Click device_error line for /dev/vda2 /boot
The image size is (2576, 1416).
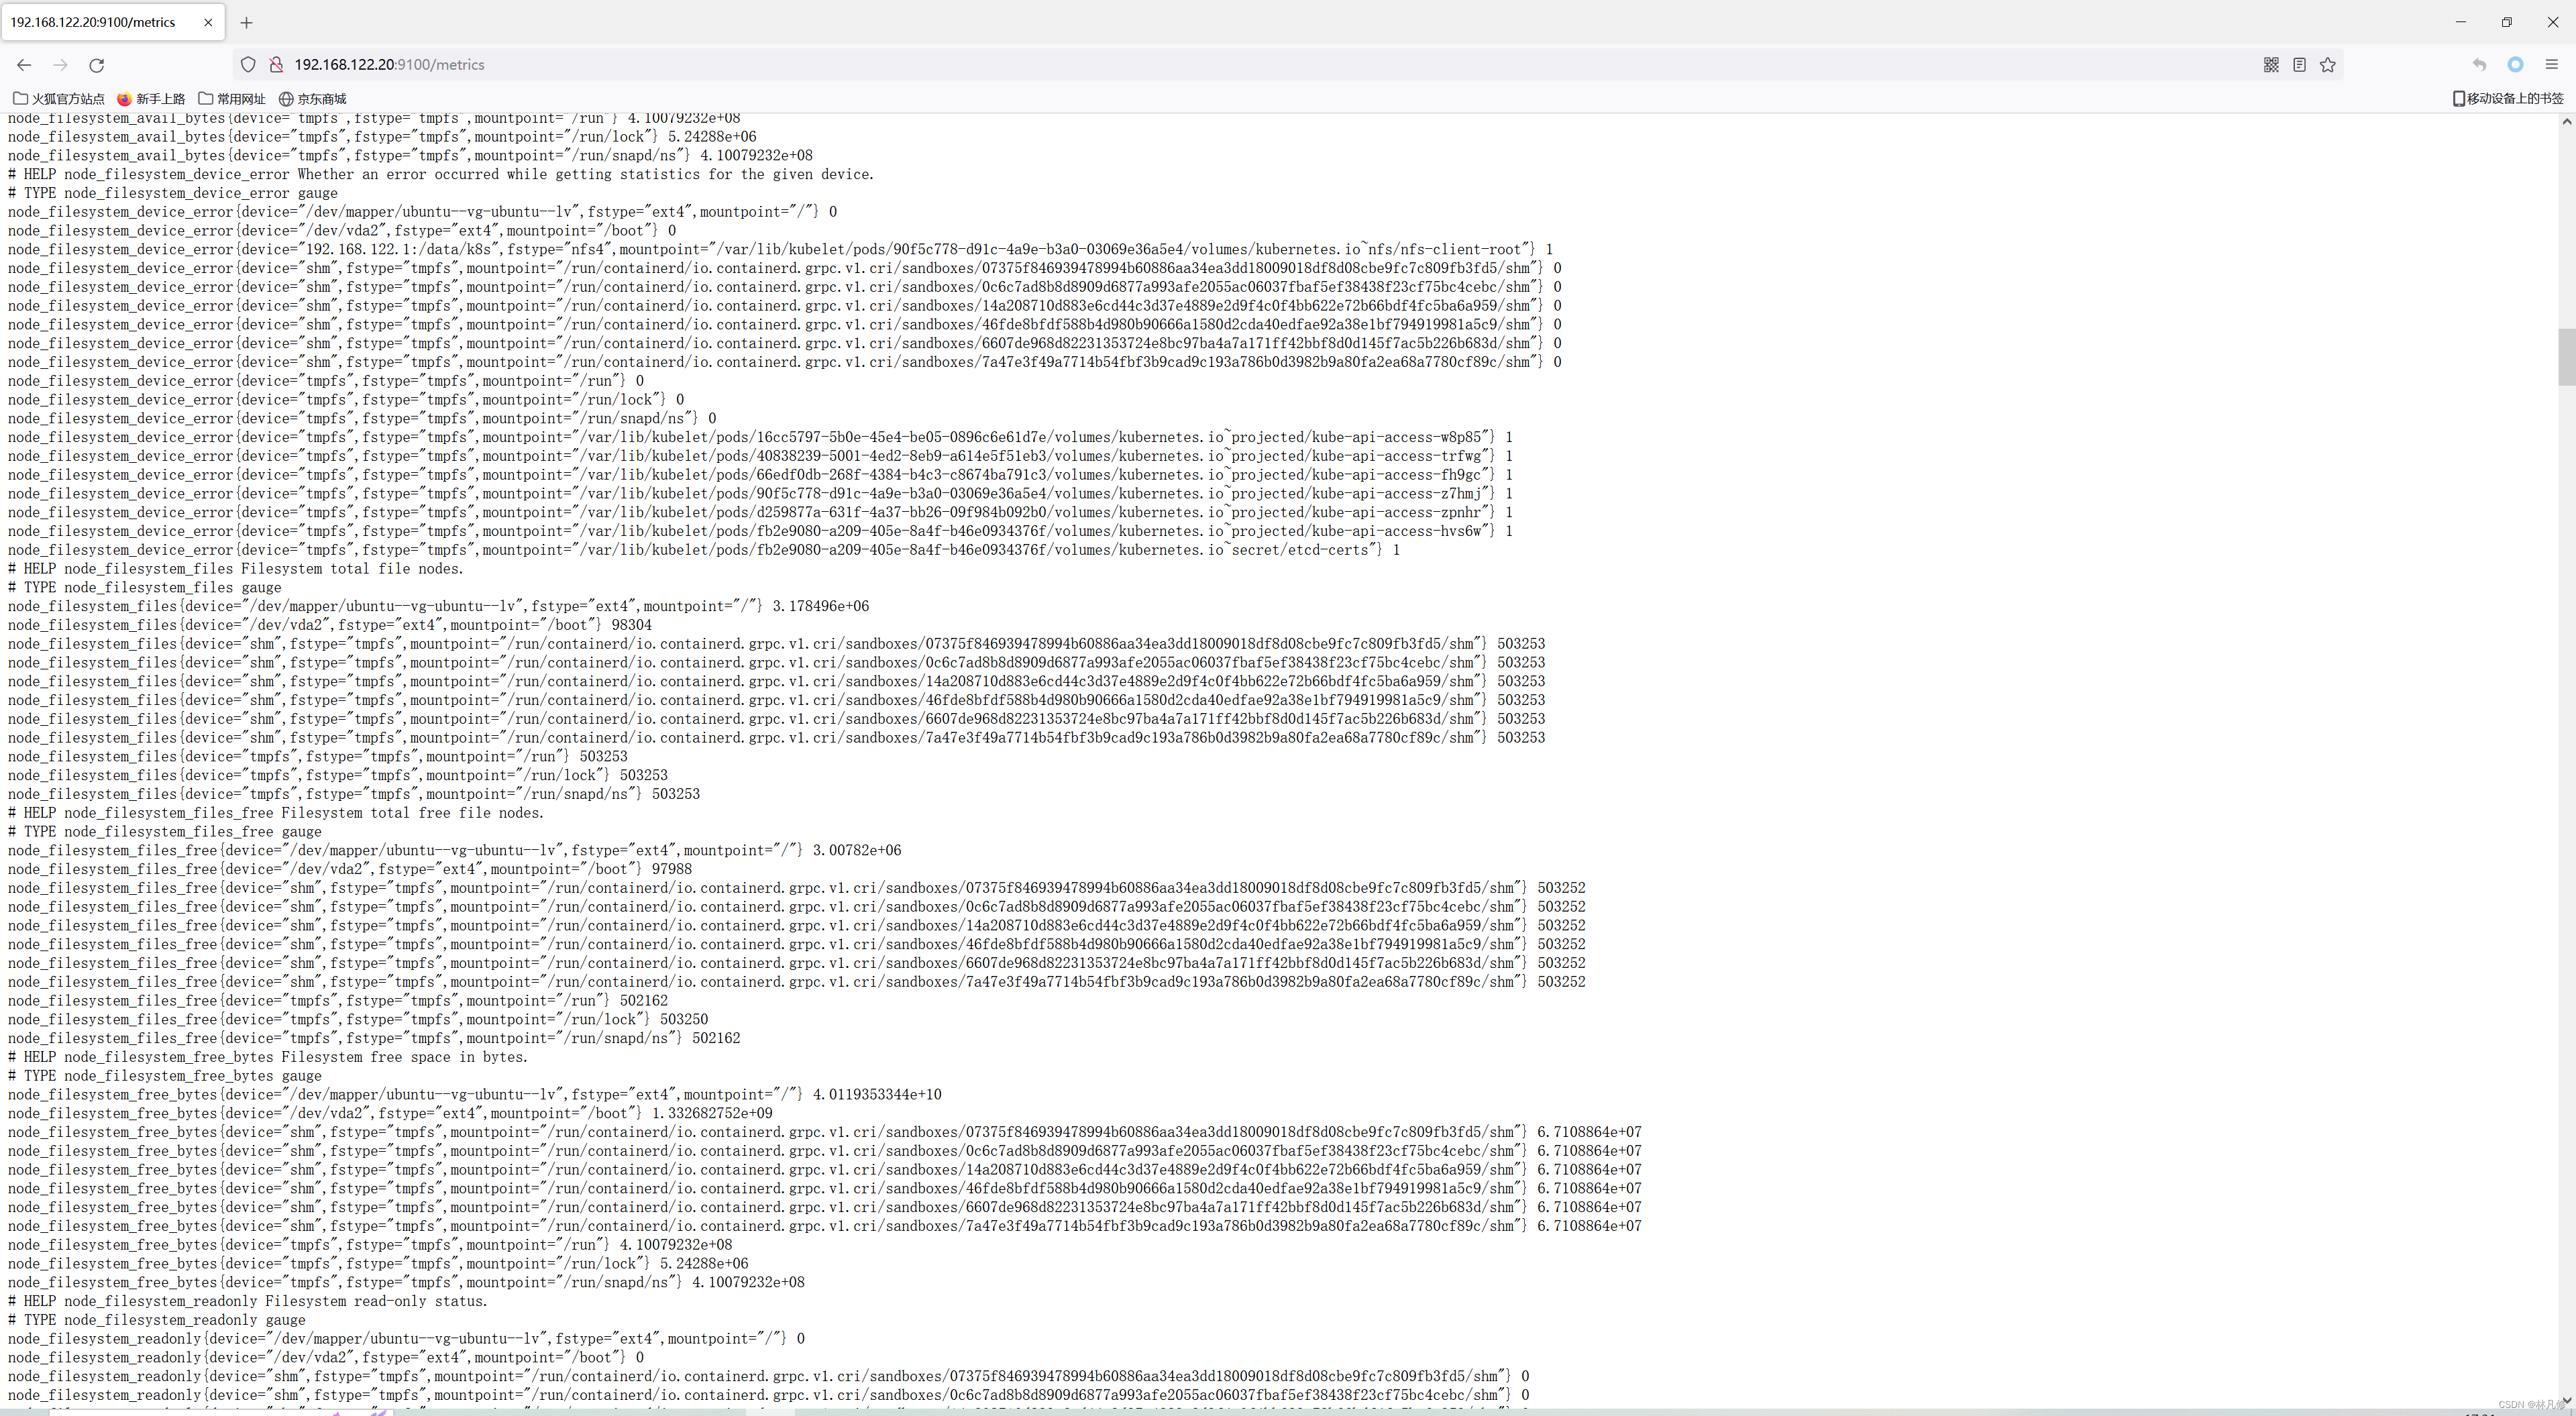click(x=342, y=231)
